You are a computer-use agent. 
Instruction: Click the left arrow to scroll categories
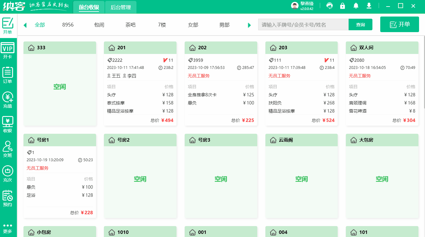pyautogui.click(x=25, y=25)
